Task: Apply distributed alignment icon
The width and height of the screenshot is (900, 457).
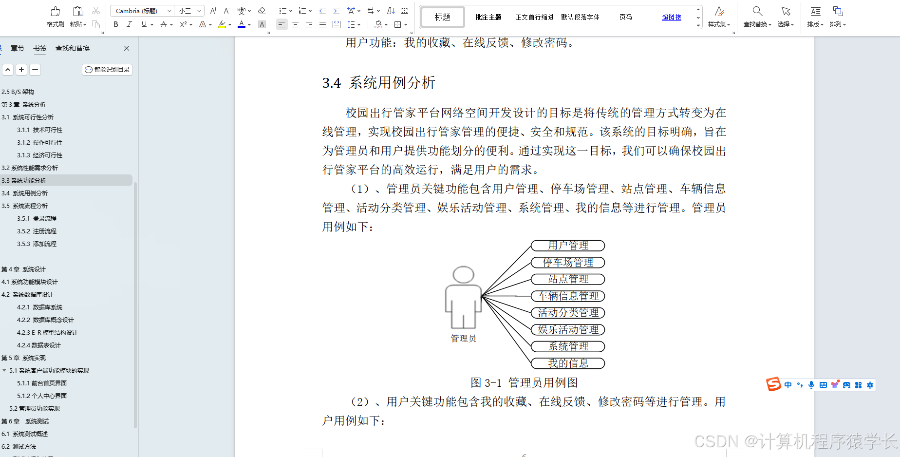Action: 336,24
